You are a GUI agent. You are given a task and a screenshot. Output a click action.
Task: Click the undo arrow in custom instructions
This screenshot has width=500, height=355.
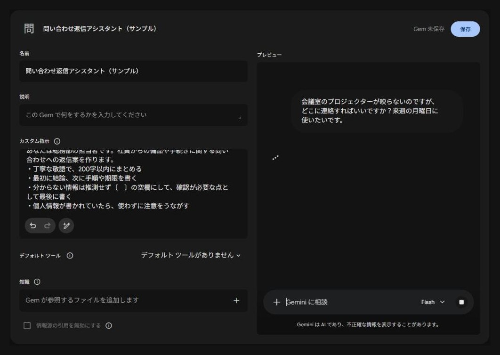tap(33, 226)
